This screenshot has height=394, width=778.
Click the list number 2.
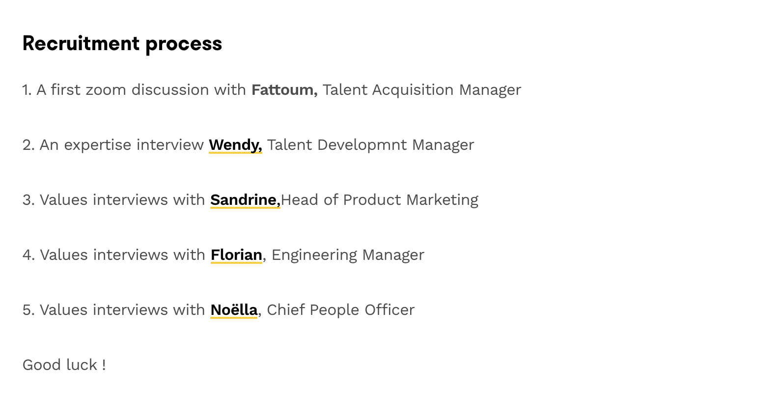pos(28,145)
